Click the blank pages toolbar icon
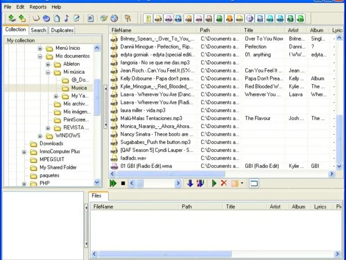This screenshot has width=346, height=260. point(57,18)
